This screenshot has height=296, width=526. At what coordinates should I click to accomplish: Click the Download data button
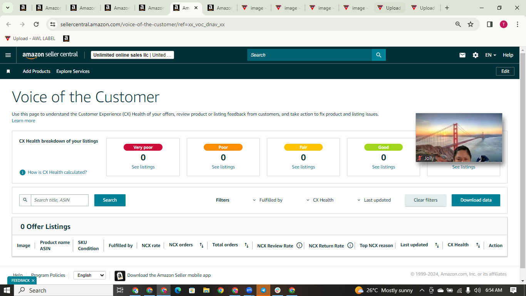pos(476,200)
